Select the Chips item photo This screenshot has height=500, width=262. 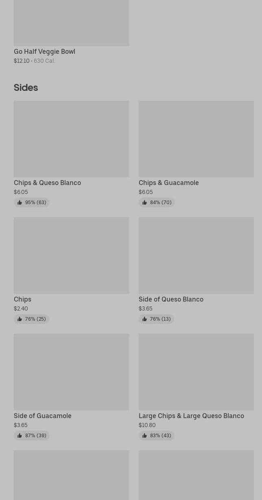pos(71,256)
